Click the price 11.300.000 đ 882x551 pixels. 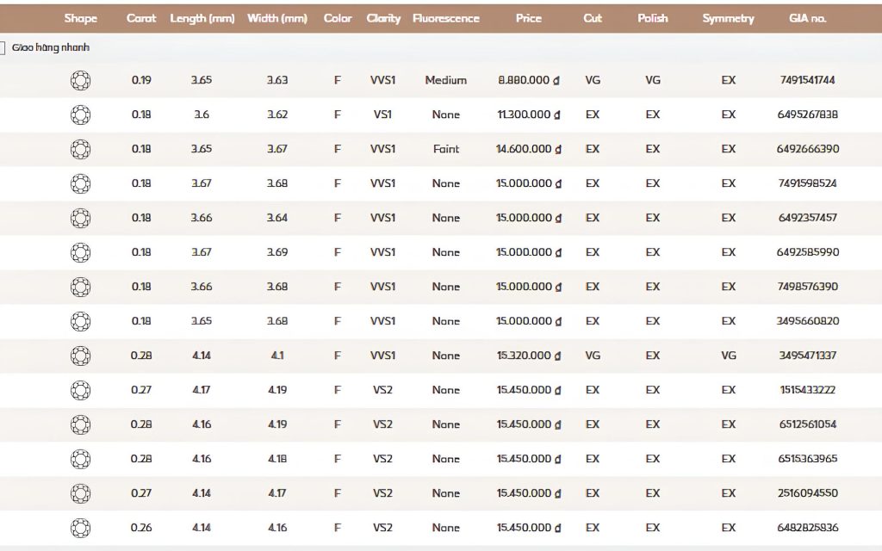(529, 115)
